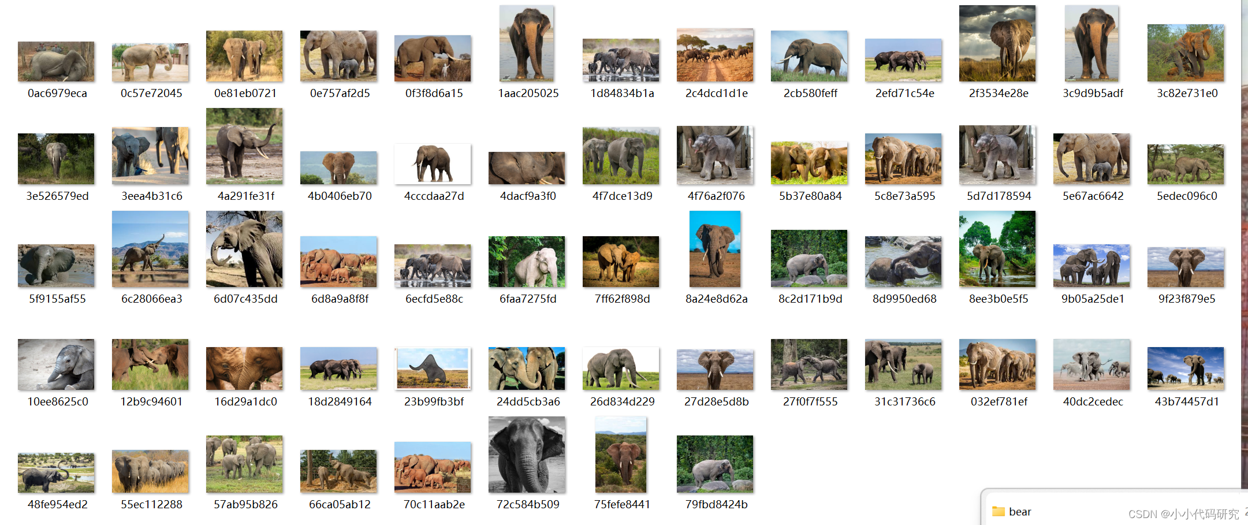Select the forest river image 8ee3b0e5f5
Viewport: 1248px width, 525px height.
[997, 249]
